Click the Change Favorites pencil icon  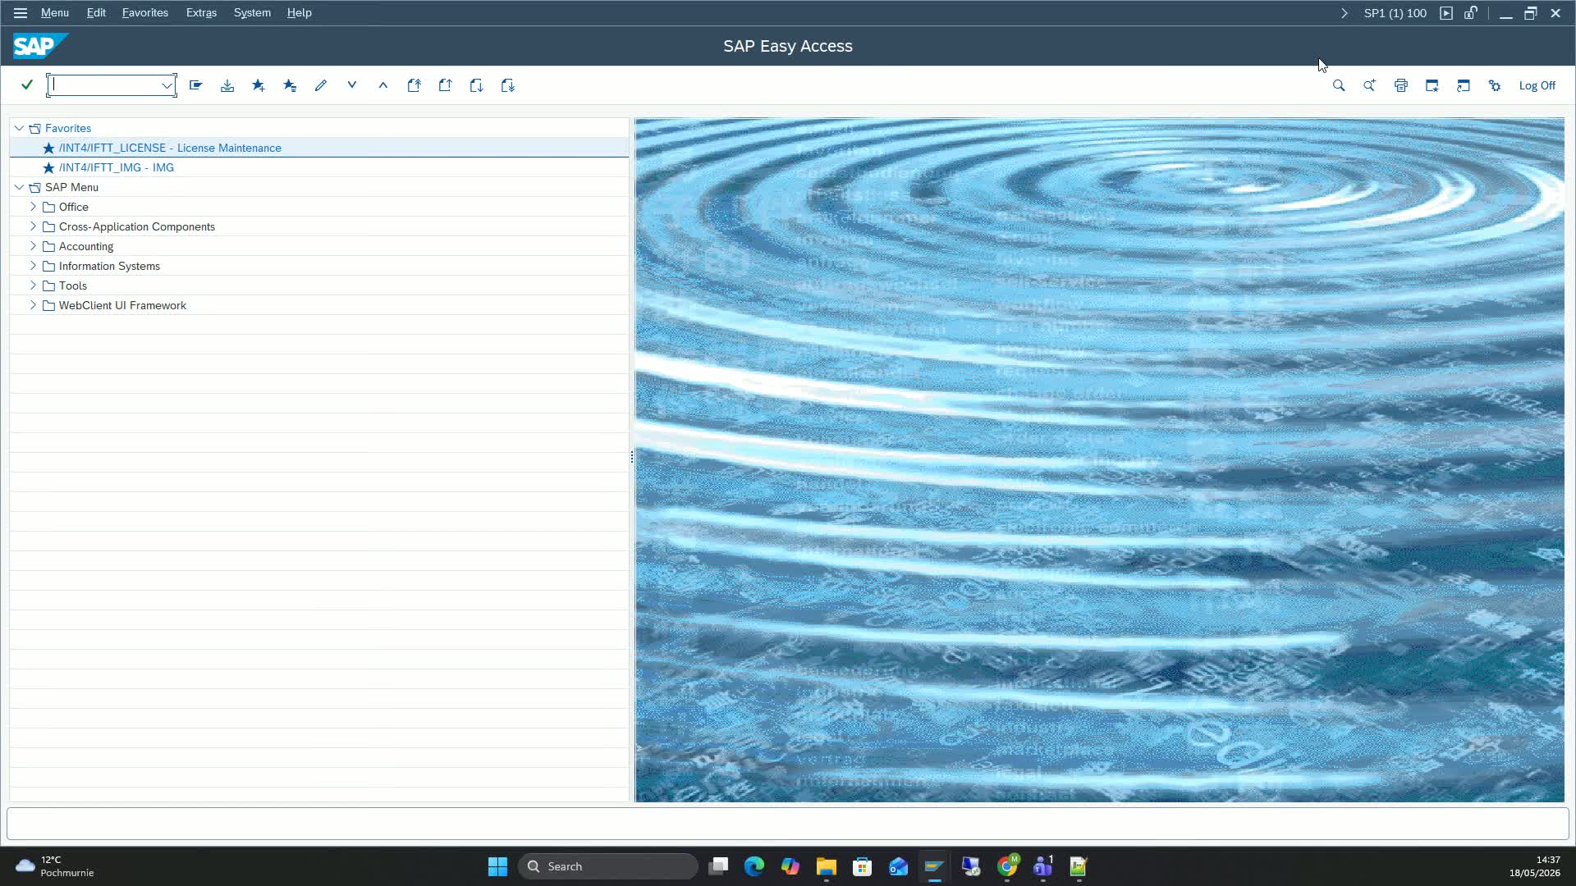point(321,85)
